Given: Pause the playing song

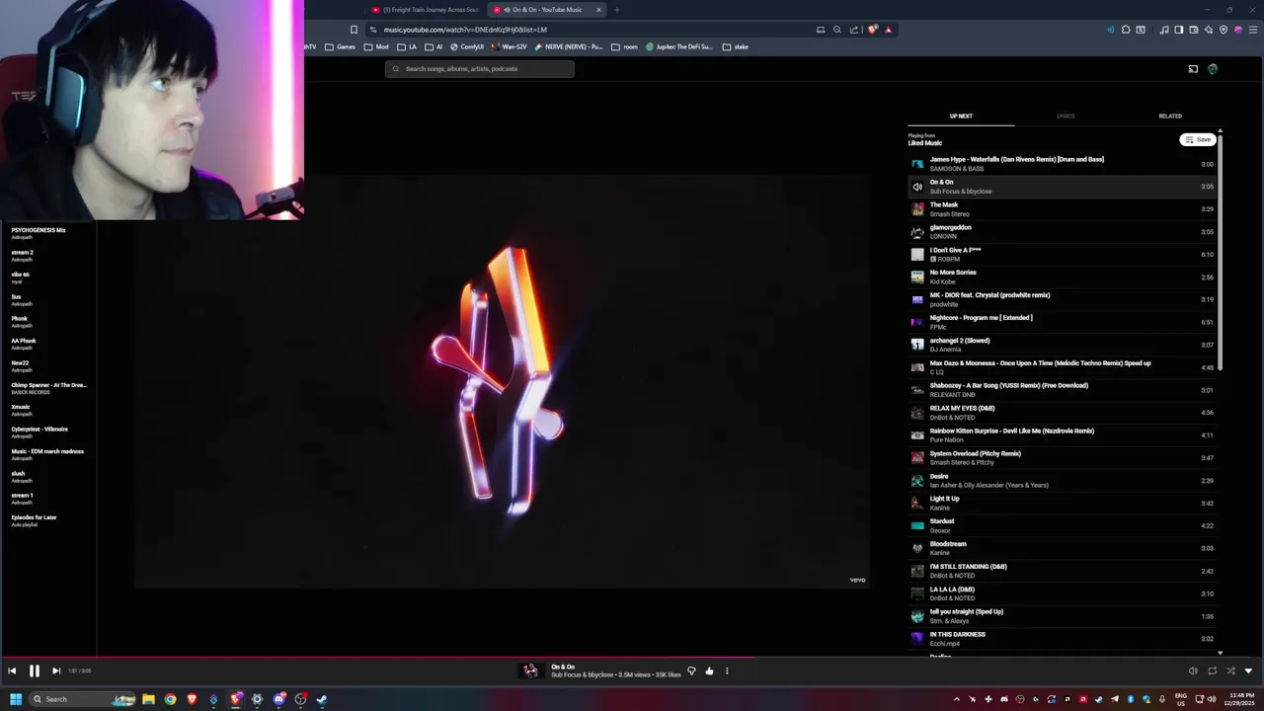Looking at the screenshot, I should [x=34, y=671].
